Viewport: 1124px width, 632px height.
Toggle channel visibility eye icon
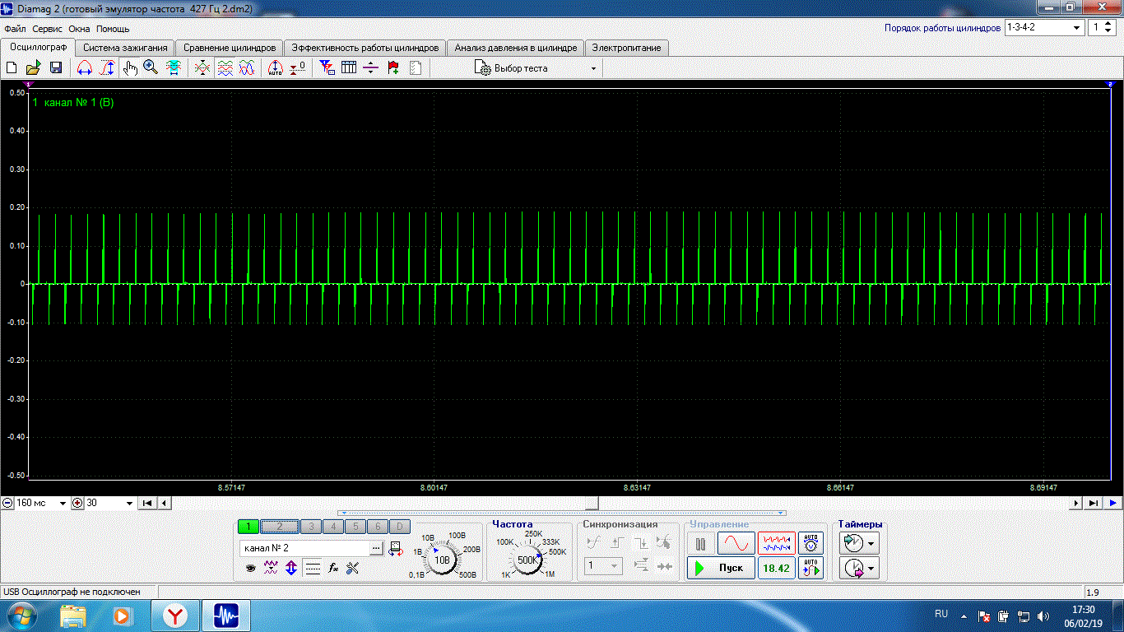point(250,568)
